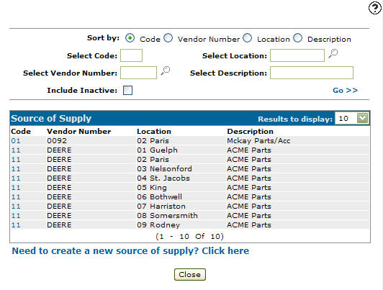Select the Location sort radio button
The image size is (383, 290).
coord(247,38)
